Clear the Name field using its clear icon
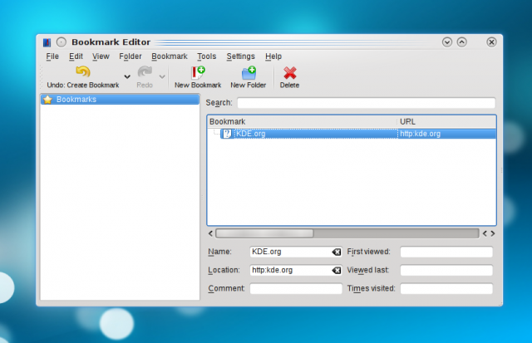The image size is (532, 343). (x=336, y=252)
